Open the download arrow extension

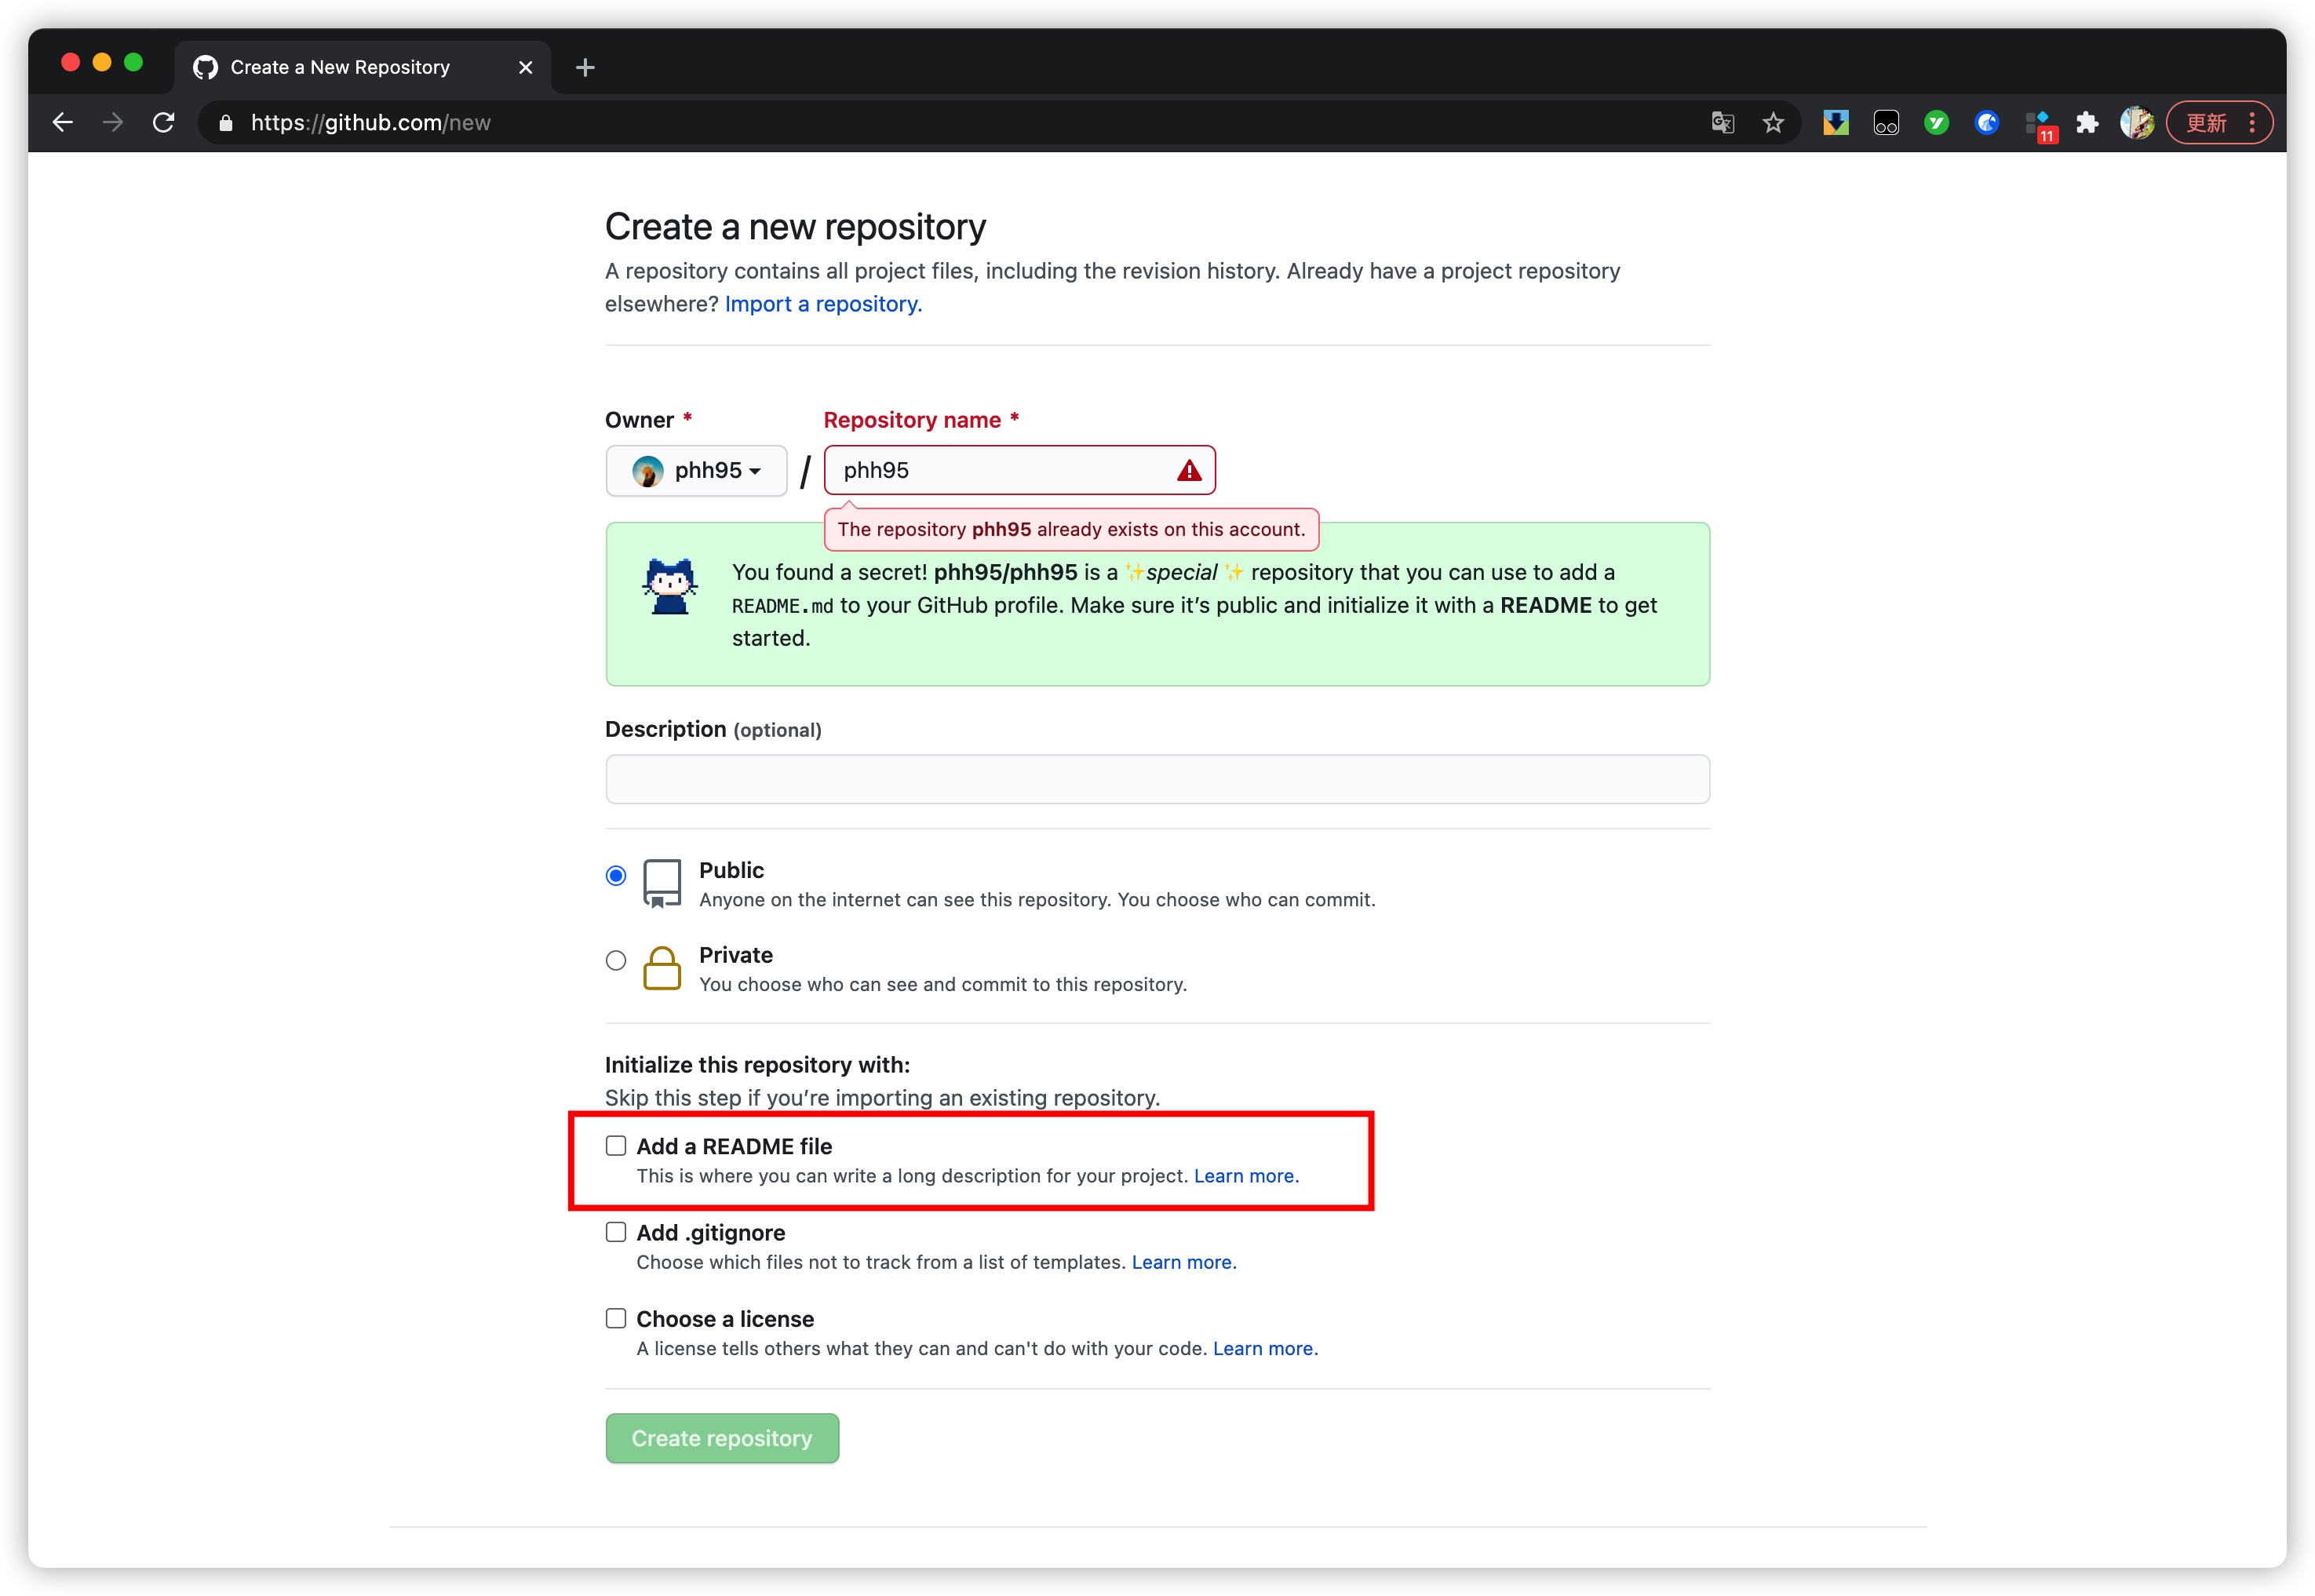(1836, 123)
